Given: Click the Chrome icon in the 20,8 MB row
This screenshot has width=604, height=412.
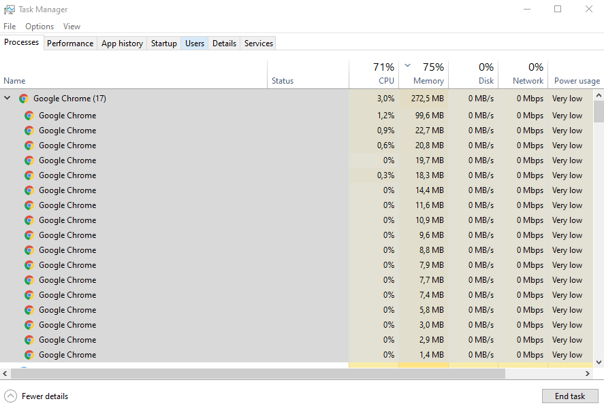Looking at the screenshot, I should coord(29,145).
